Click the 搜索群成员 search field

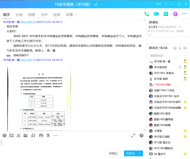(x=168, y=56)
